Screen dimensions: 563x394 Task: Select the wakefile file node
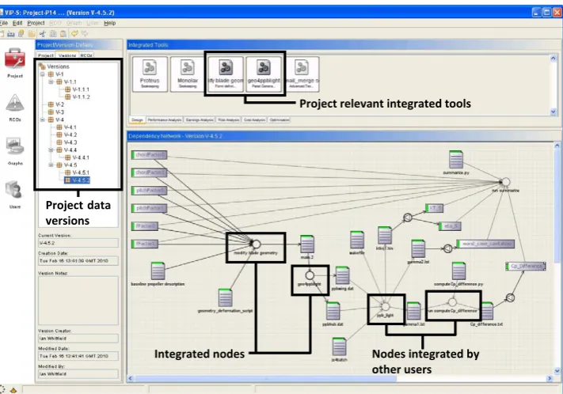357,240
